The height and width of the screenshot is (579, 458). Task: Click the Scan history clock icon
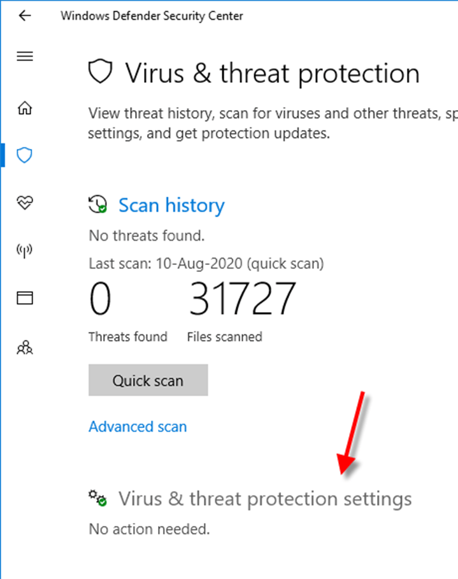click(98, 204)
